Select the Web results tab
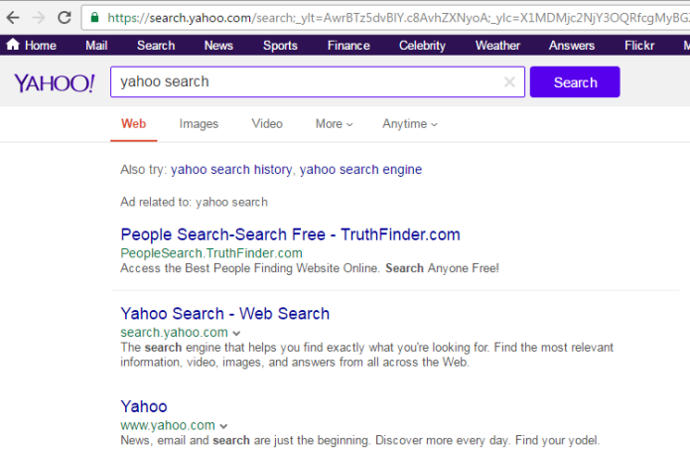The width and height of the screenshot is (690, 449). [133, 124]
